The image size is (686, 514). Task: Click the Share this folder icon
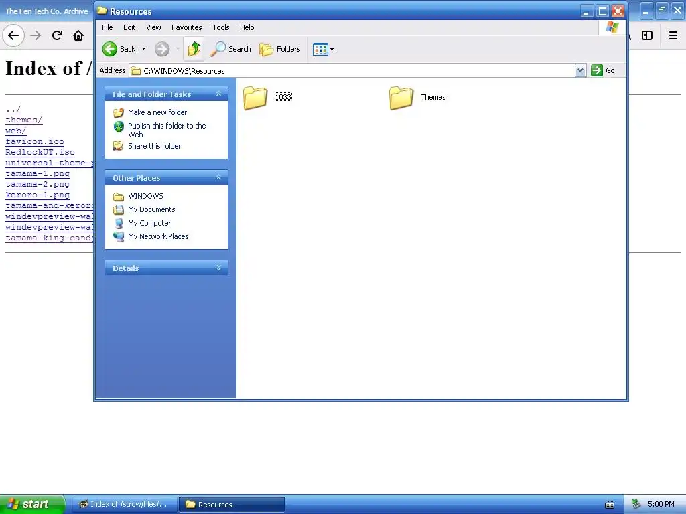pos(119,146)
